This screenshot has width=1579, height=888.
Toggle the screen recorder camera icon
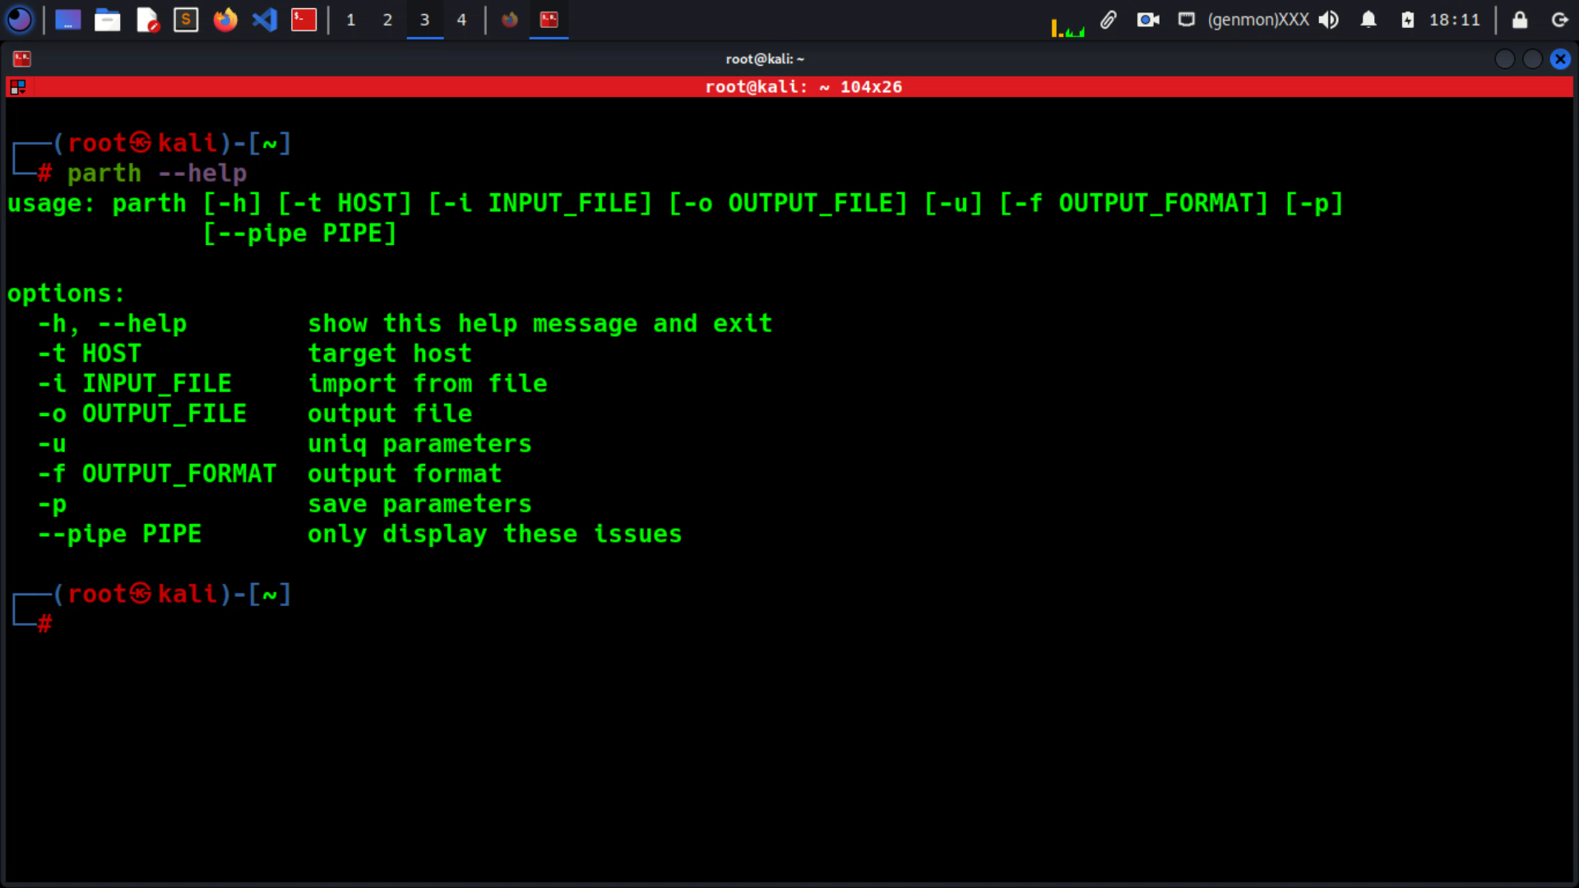(x=1148, y=19)
